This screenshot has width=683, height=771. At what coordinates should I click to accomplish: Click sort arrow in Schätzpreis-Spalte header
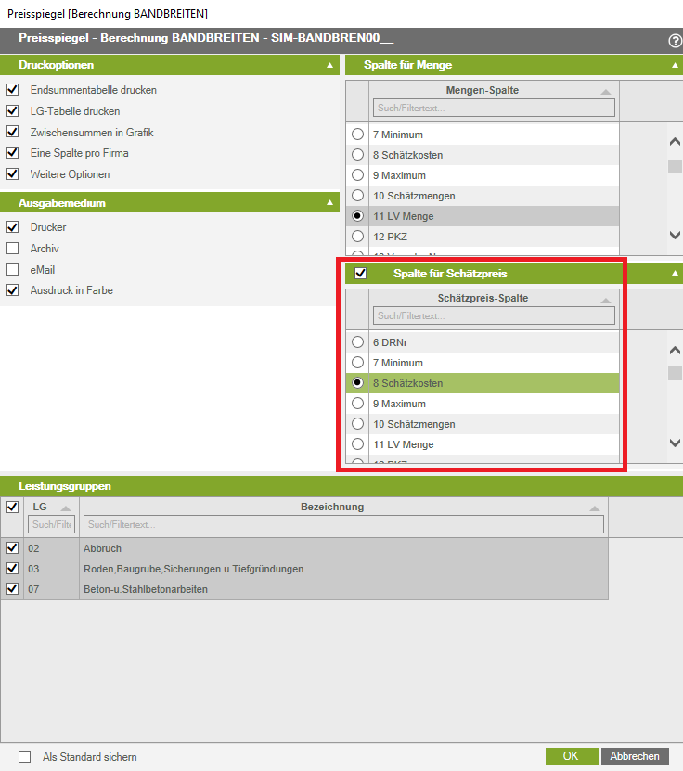(x=605, y=300)
